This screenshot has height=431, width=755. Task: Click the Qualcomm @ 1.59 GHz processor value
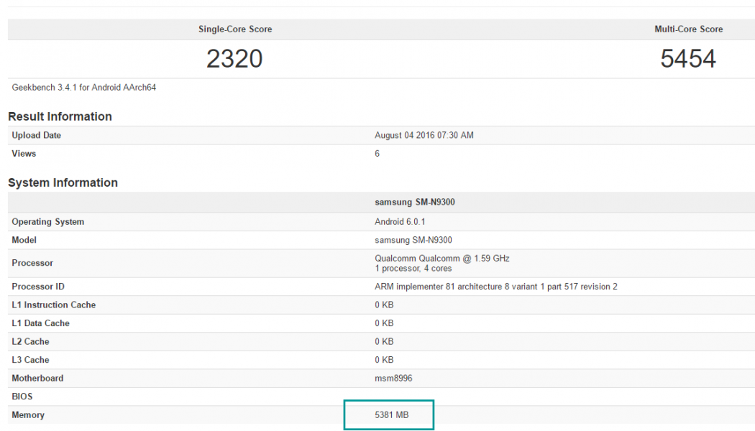pos(441,259)
